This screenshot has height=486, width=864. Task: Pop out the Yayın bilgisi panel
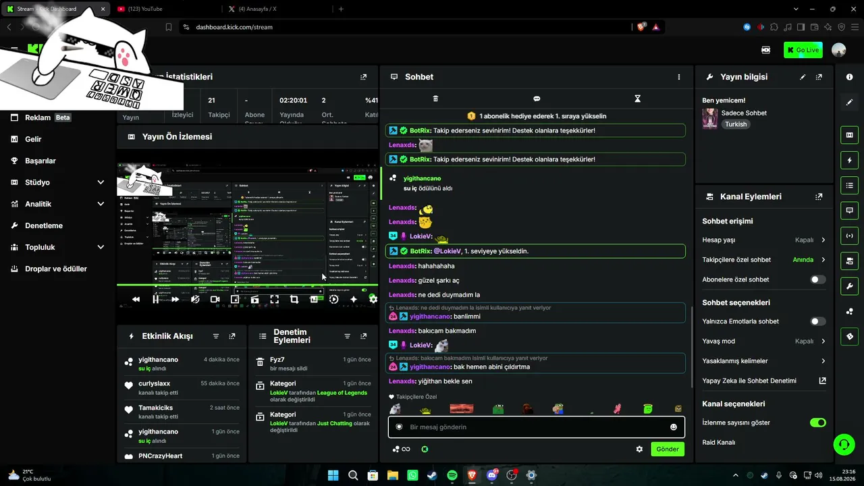819,77
